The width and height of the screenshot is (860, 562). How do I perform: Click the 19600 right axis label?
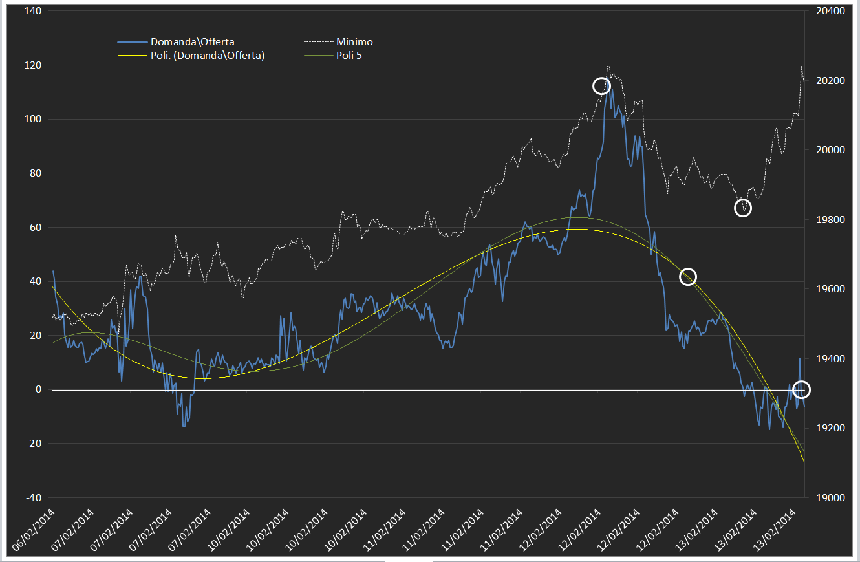click(x=830, y=289)
